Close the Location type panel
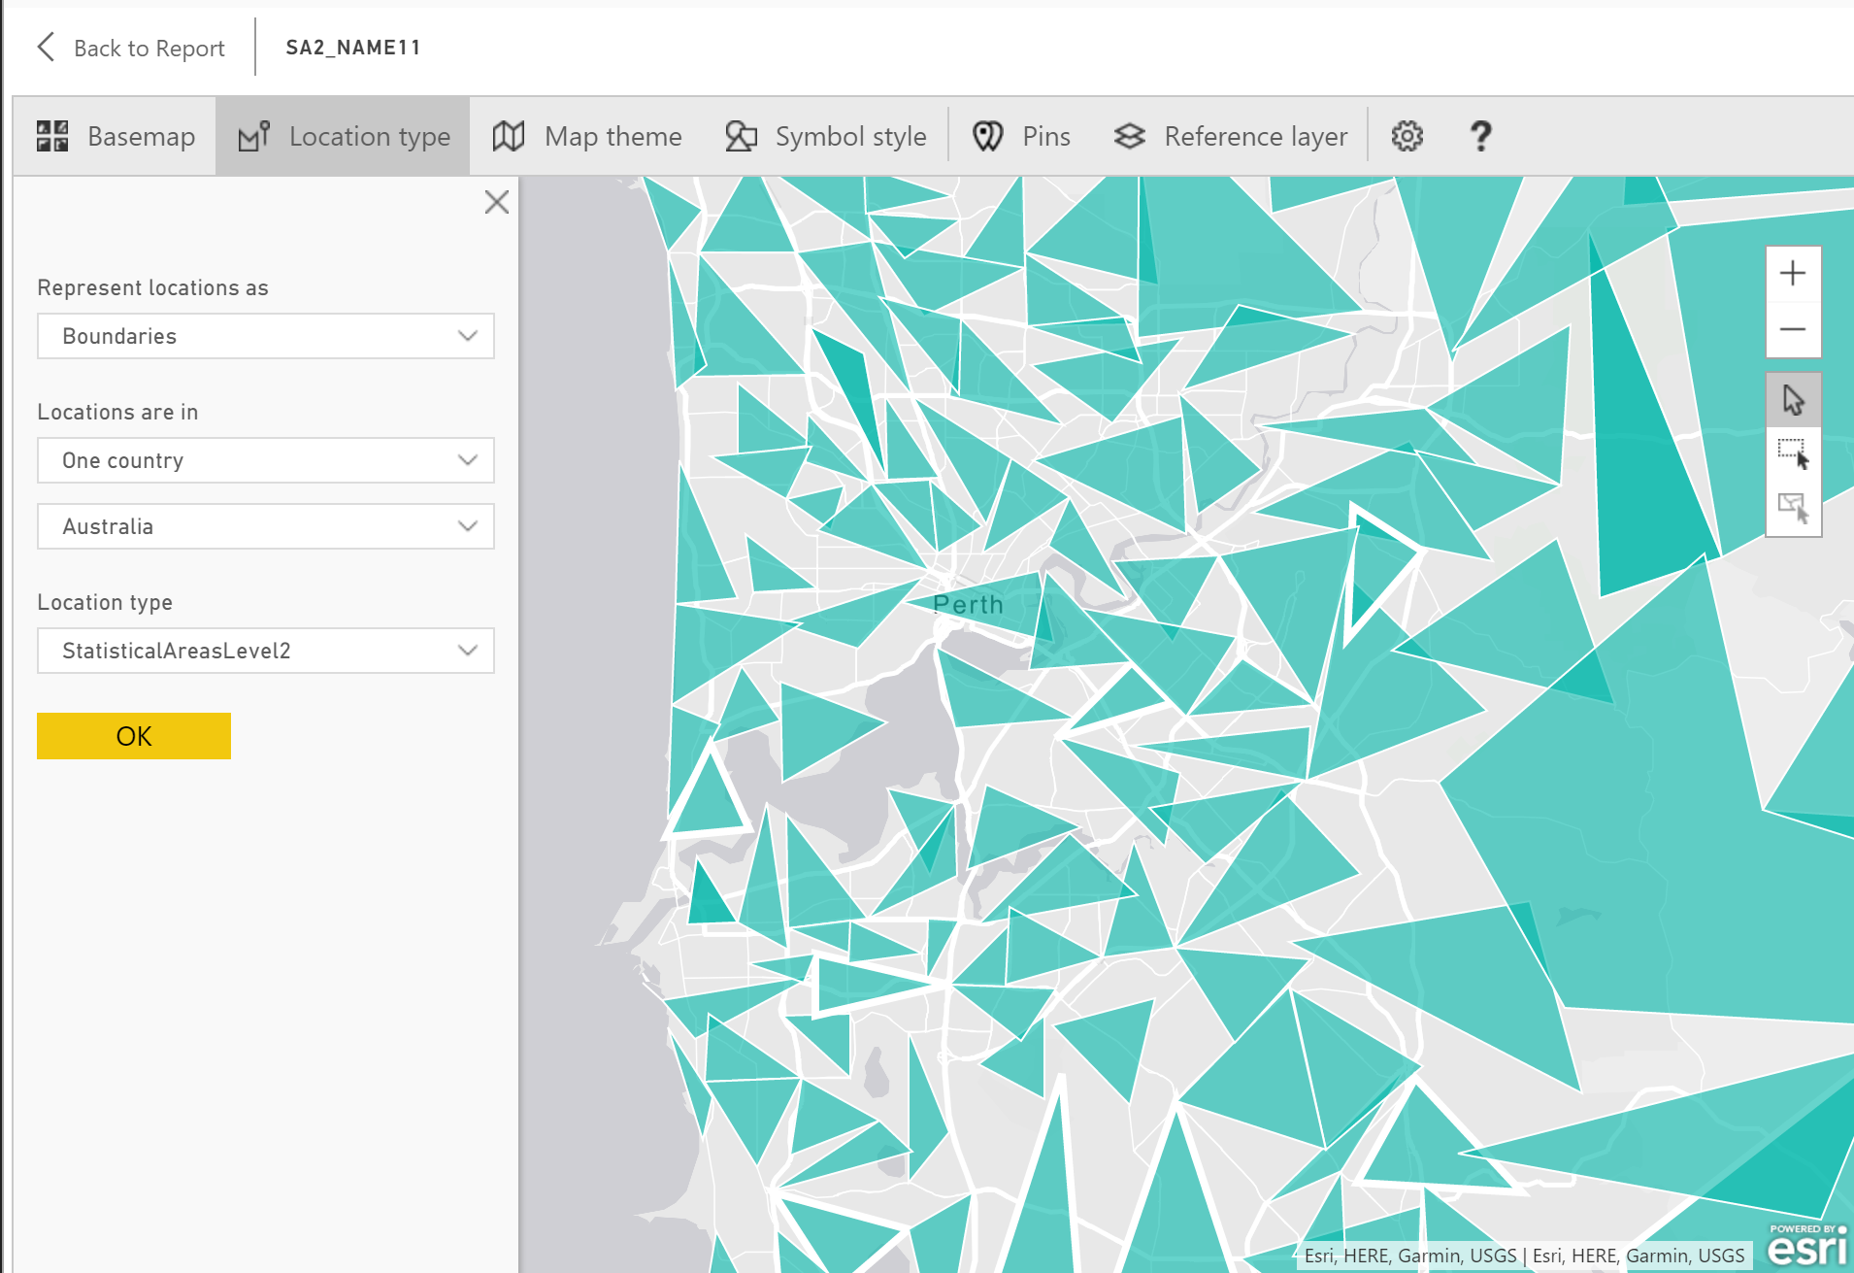The height and width of the screenshot is (1273, 1854). click(x=497, y=202)
